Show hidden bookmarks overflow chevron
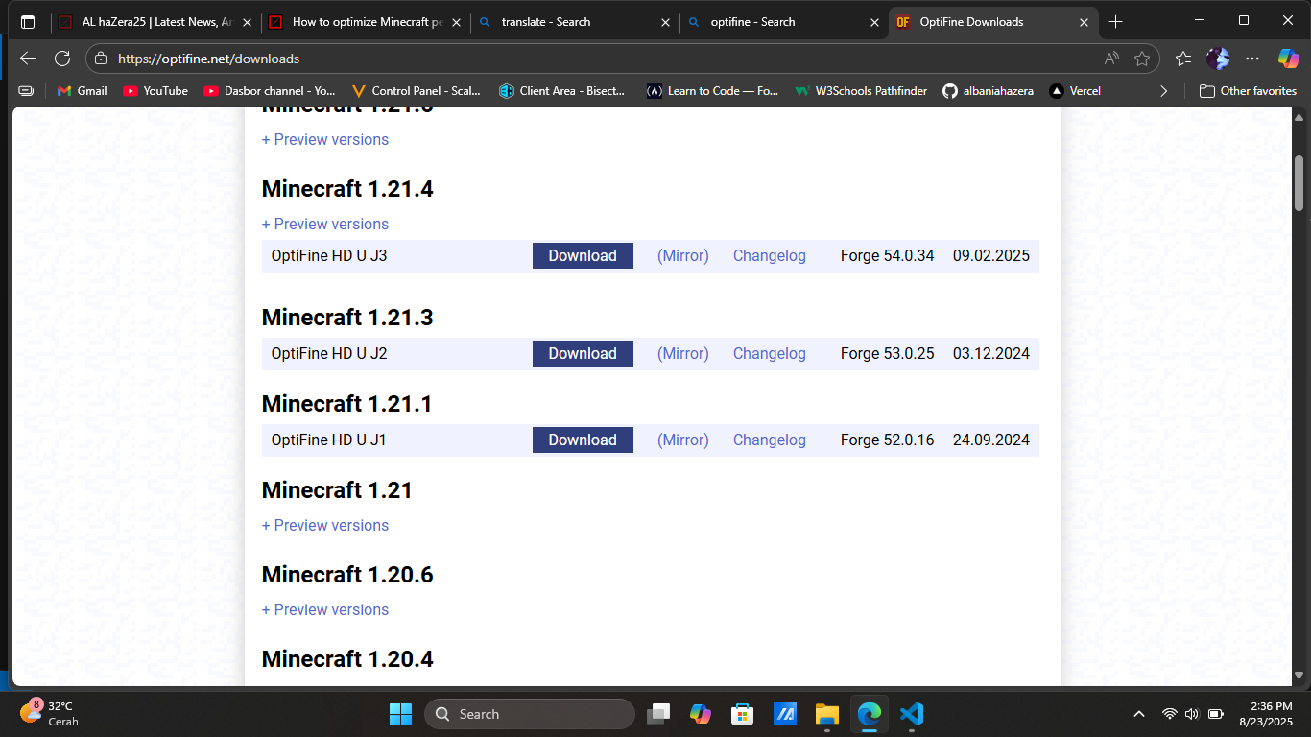 click(1164, 91)
